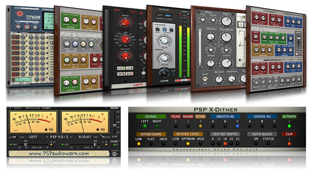Click right arrow beside PSP VU-3 title
The width and height of the screenshot is (312, 175).
click(71, 137)
